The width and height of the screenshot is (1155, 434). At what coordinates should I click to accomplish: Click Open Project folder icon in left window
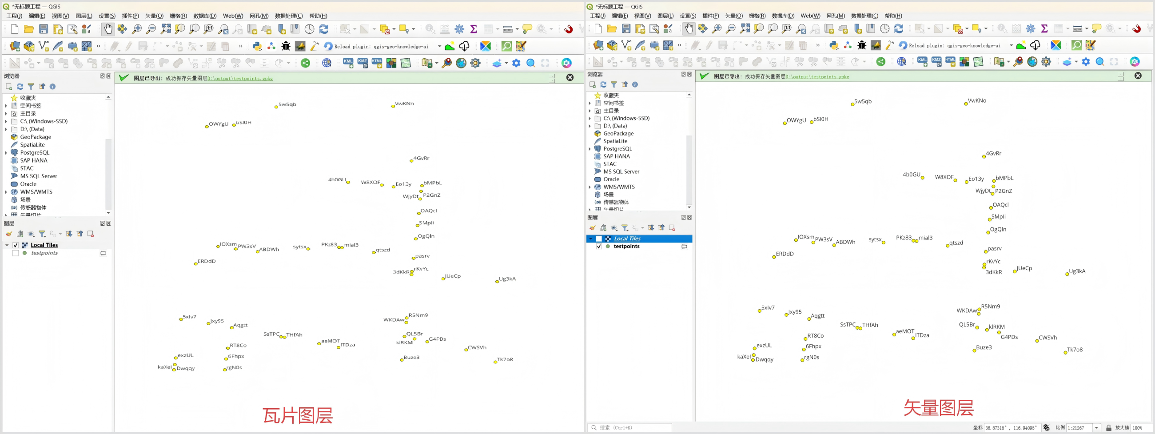[29, 29]
